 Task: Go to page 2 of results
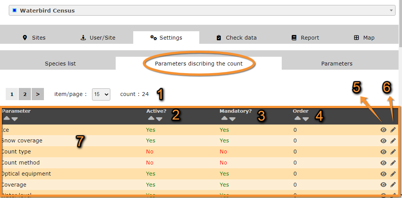[25, 94]
